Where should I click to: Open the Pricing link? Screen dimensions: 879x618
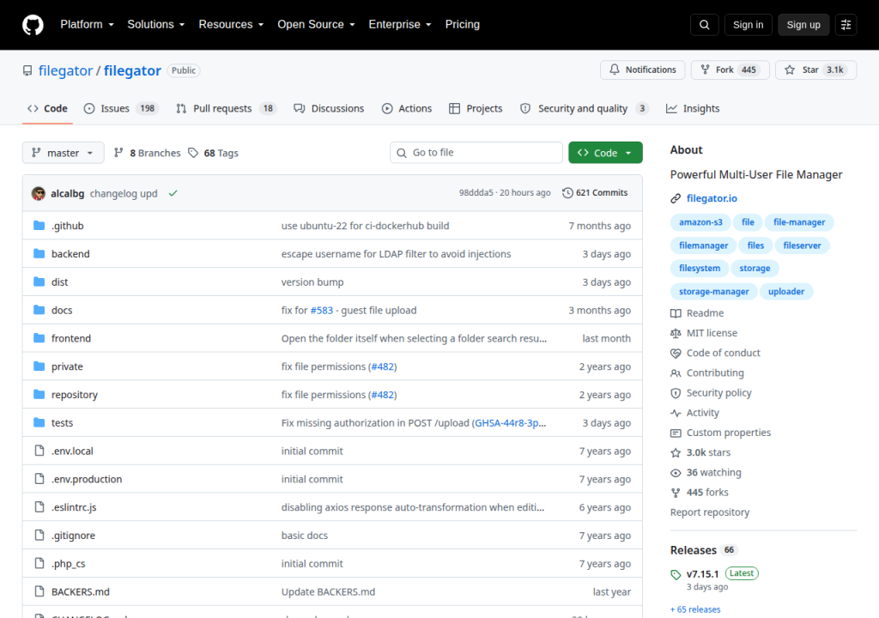pyautogui.click(x=463, y=25)
